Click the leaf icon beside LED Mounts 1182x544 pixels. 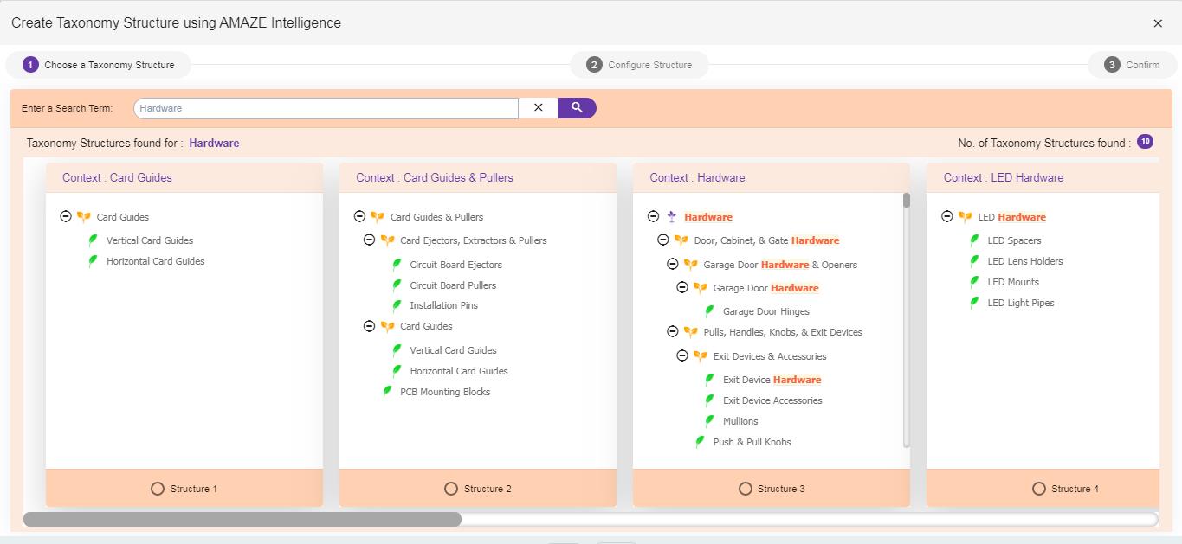pos(975,282)
